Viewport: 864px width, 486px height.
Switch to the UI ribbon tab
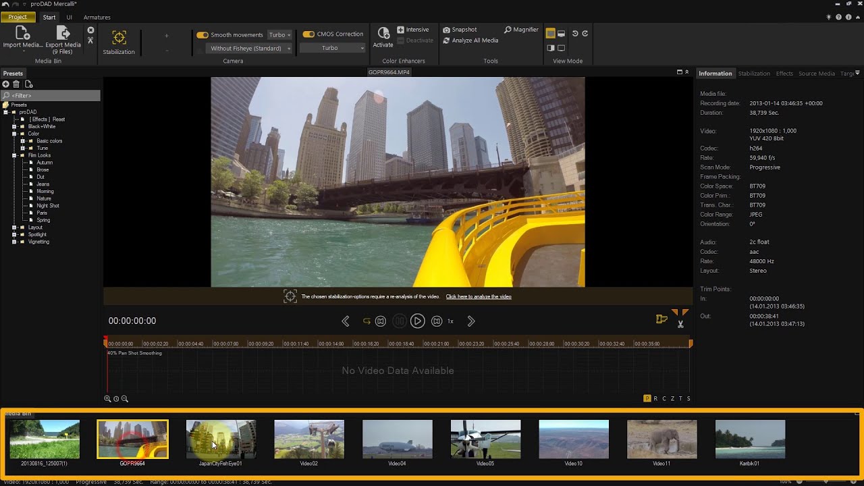tap(69, 17)
